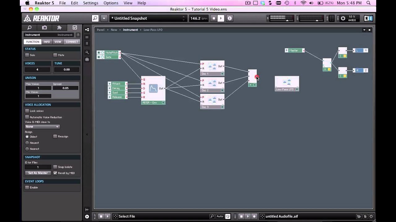Click the untitled Audiofile.aif field

[307, 216]
